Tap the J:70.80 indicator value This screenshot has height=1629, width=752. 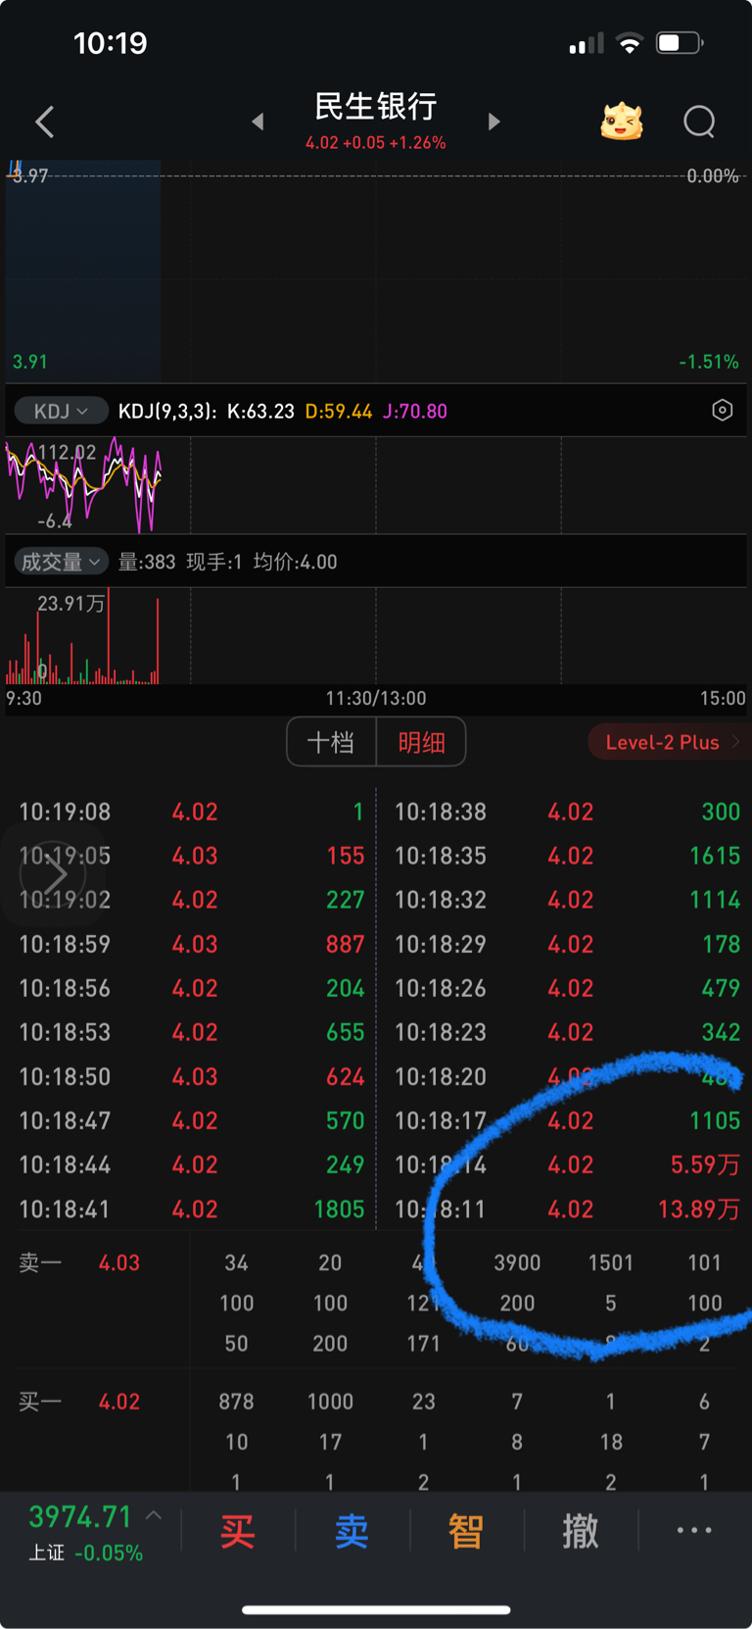(414, 411)
